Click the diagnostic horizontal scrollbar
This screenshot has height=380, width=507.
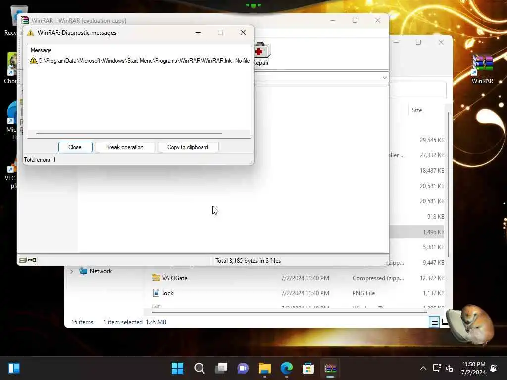click(x=129, y=133)
